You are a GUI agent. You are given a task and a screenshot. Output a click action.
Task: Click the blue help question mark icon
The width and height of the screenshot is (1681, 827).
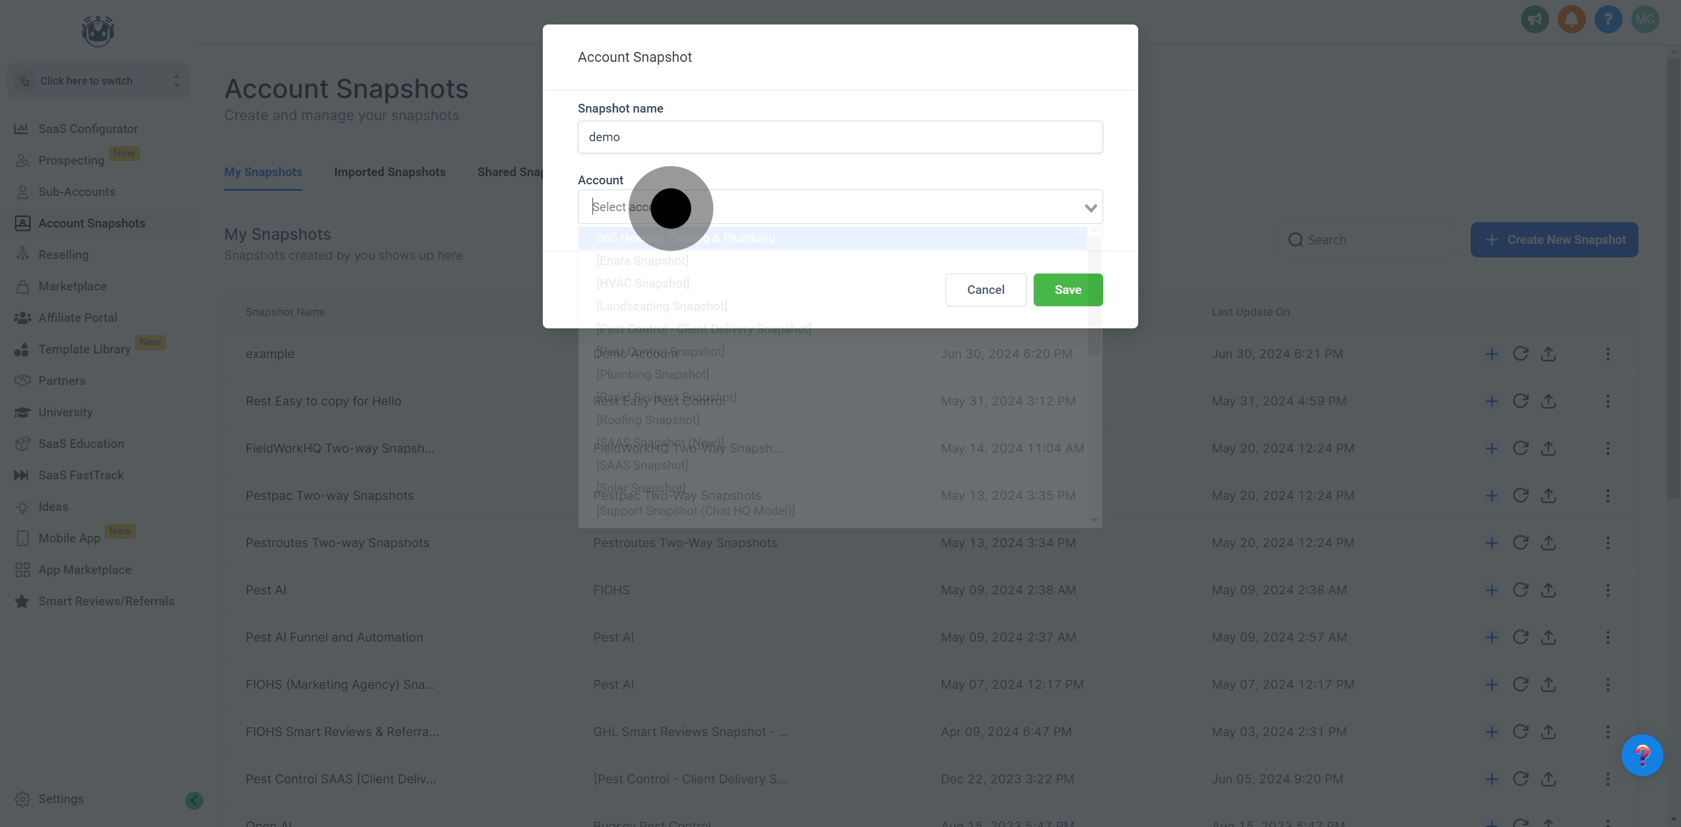point(1608,20)
